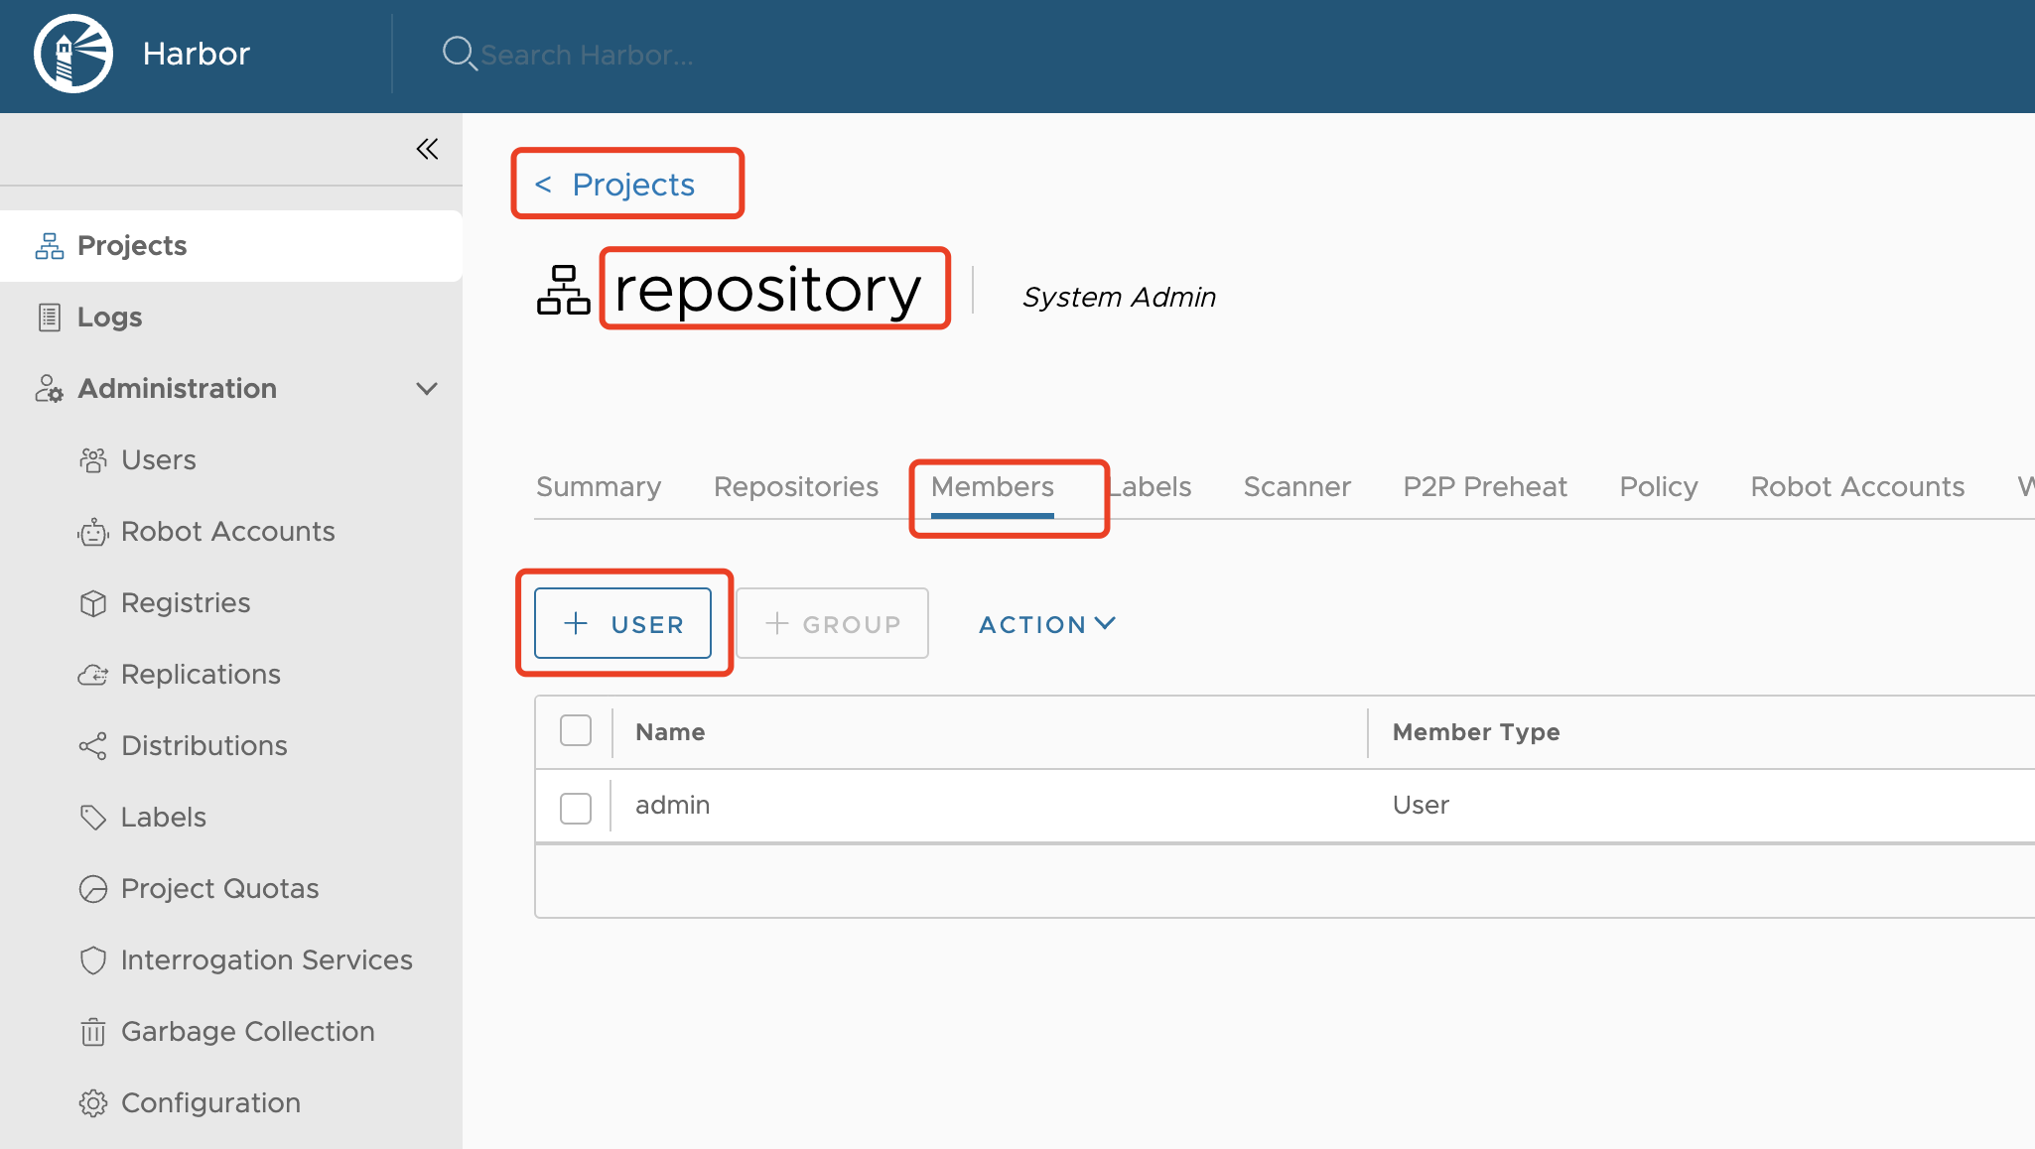Switch to the Repositories tab
The height and width of the screenshot is (1149, 2035).
795,486
